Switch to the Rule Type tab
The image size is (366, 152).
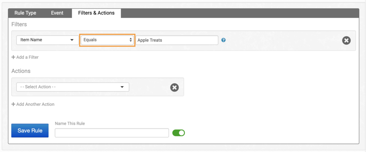point(25,13)
